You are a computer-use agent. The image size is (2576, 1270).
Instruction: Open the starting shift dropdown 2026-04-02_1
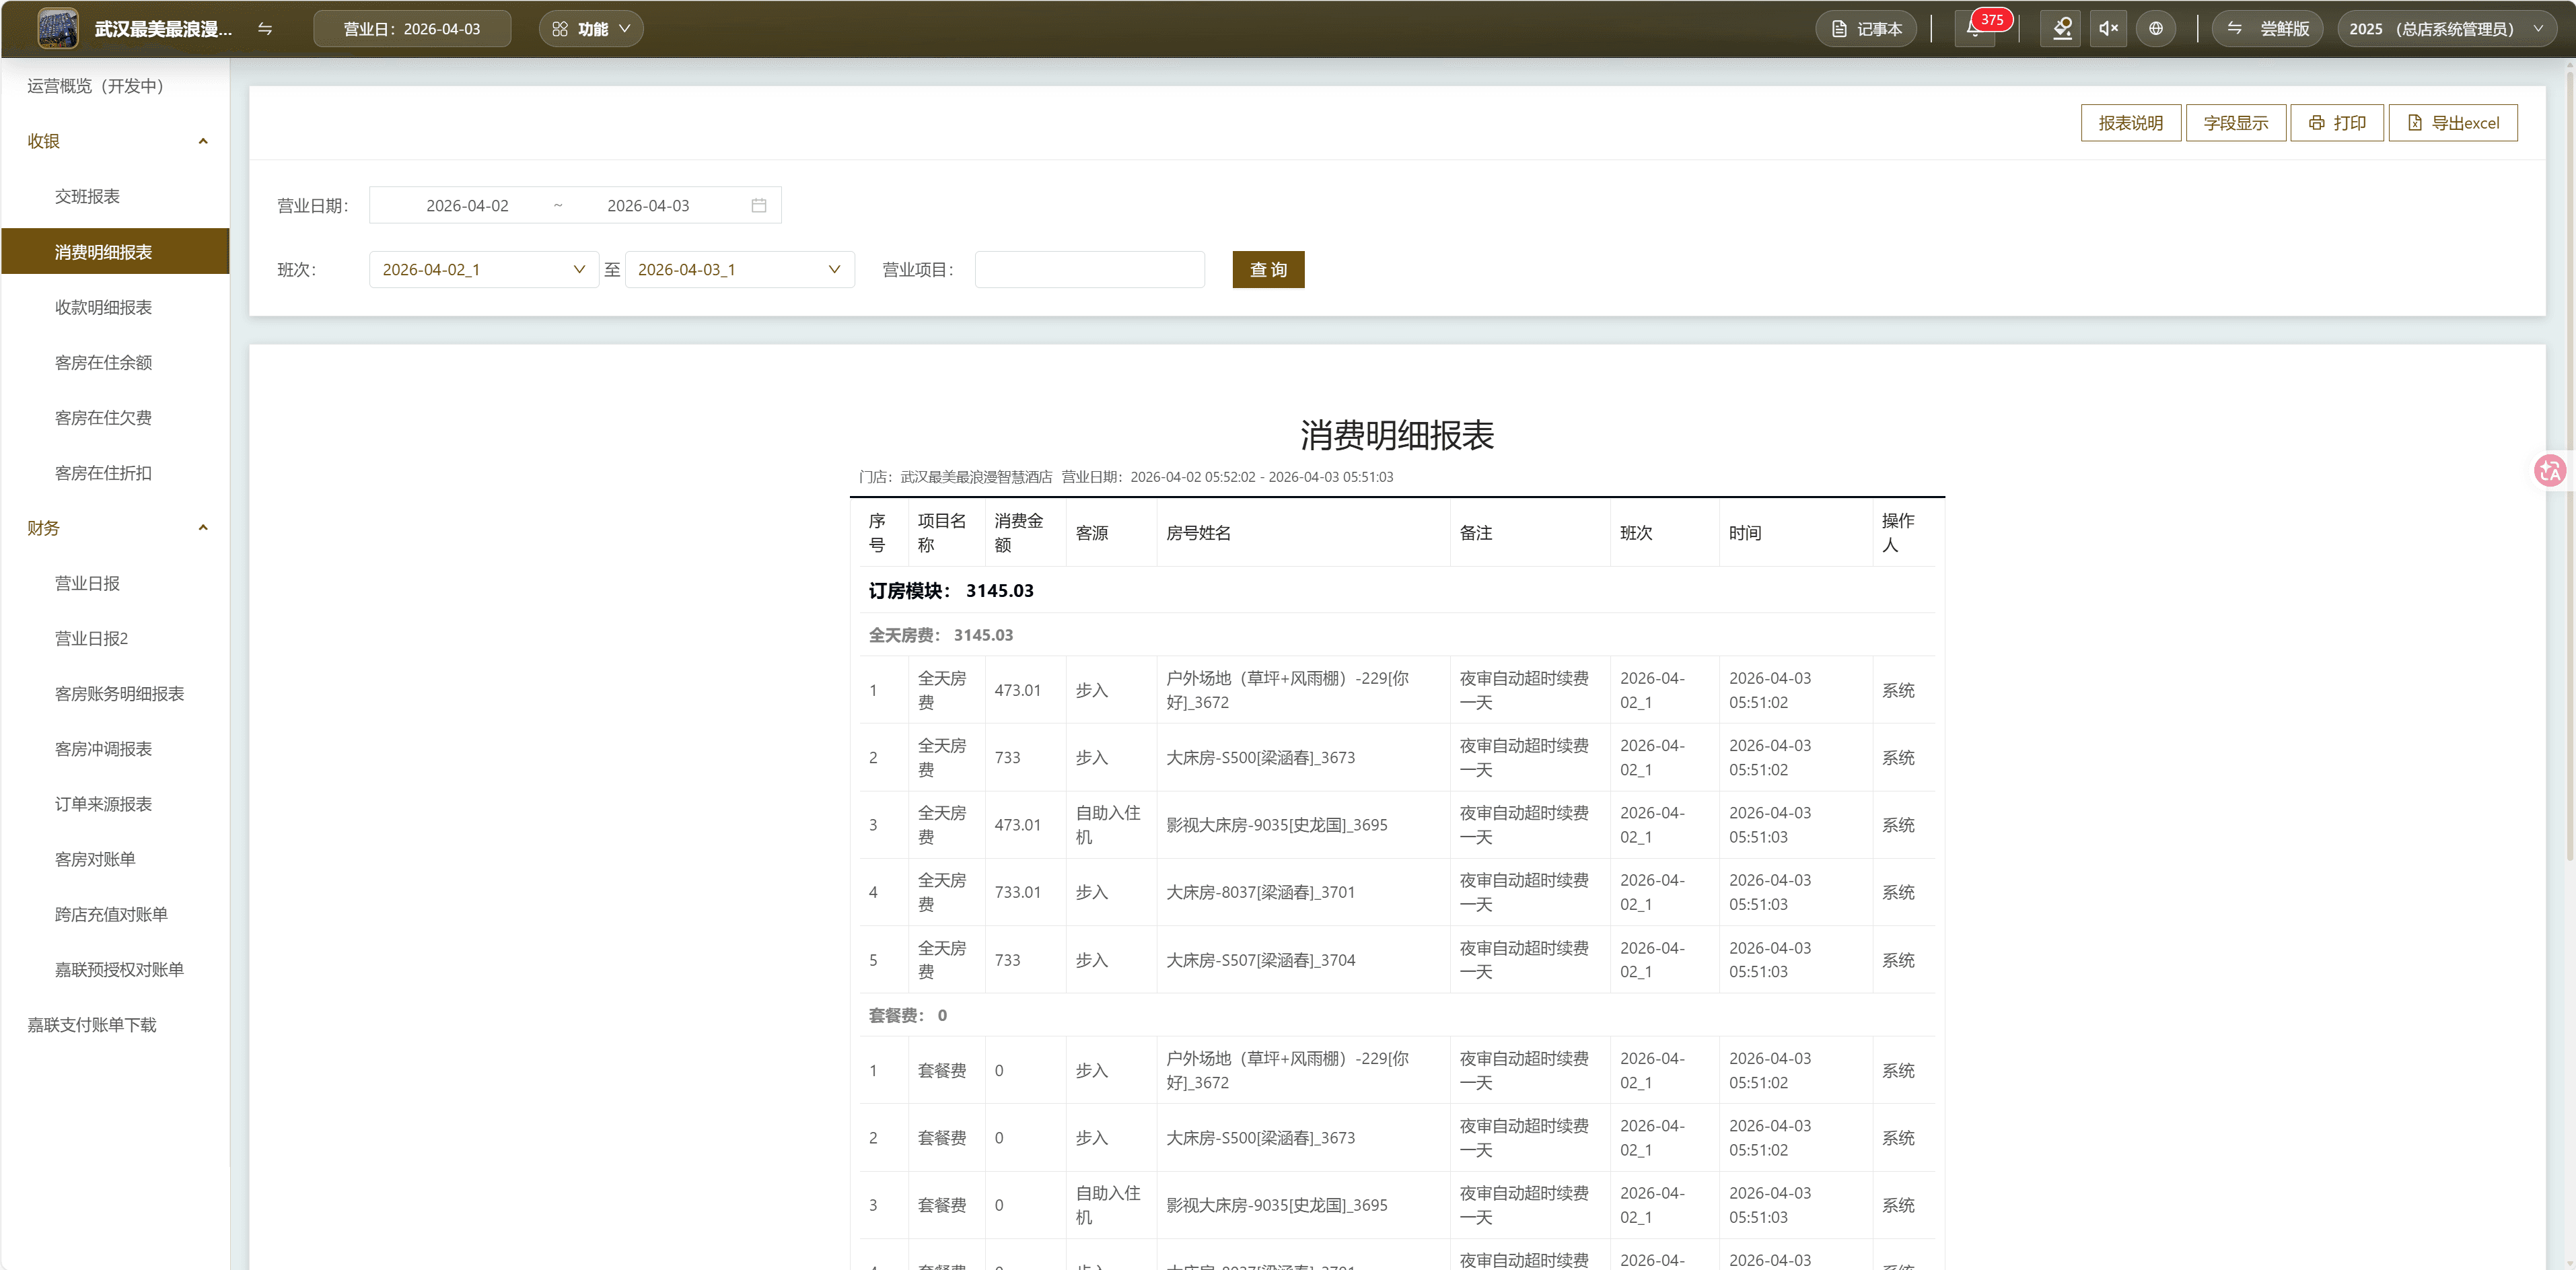483,269
